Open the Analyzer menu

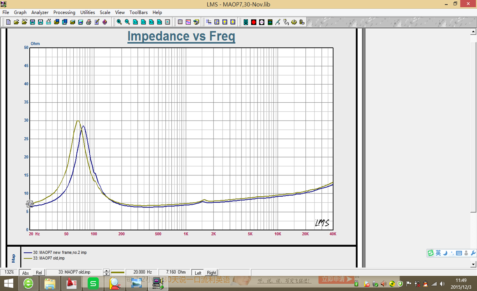(40, 12)
